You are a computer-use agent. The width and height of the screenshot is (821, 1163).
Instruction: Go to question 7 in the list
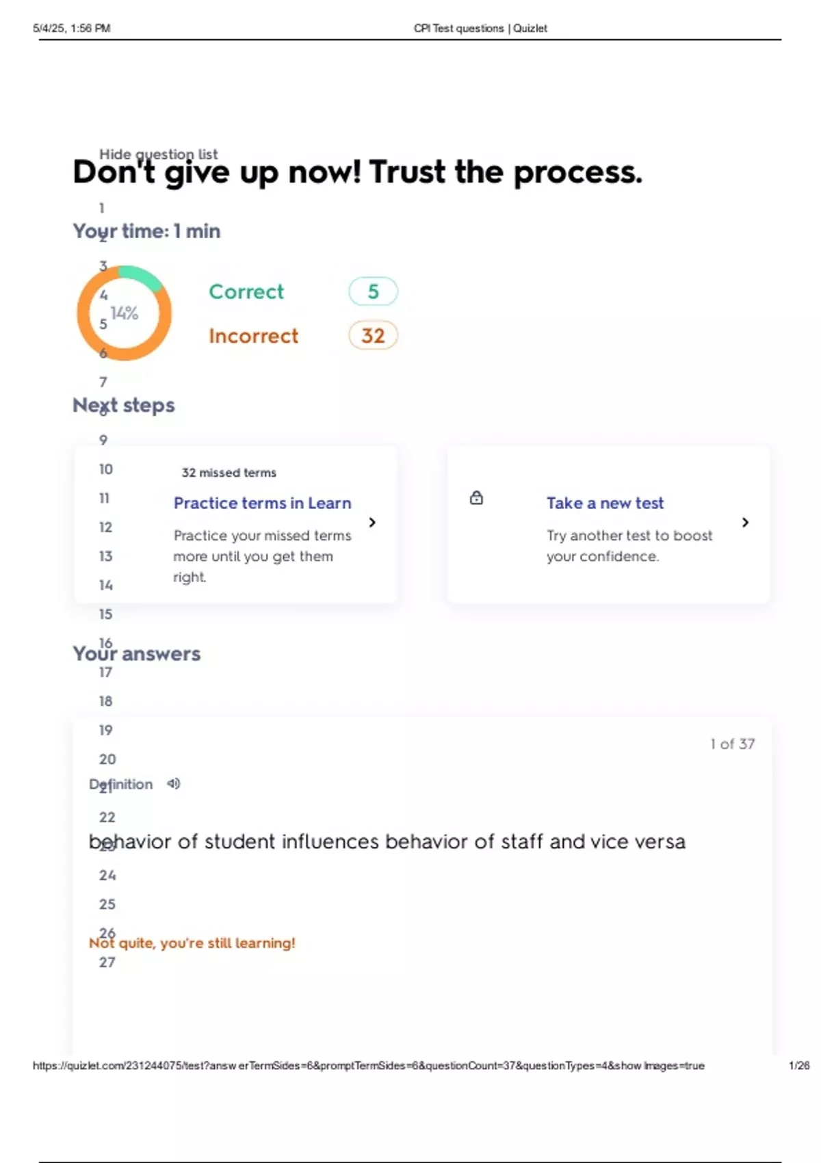click(103, 382)
